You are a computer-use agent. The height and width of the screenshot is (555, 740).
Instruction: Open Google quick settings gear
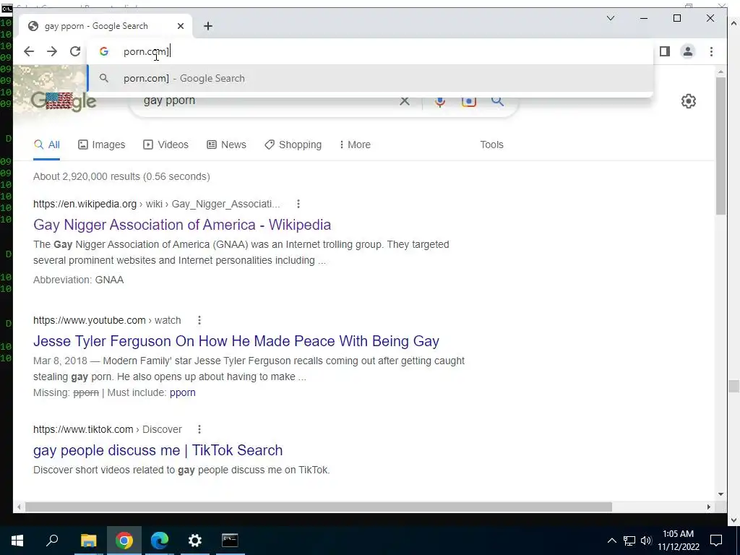[x=689, y=101]
